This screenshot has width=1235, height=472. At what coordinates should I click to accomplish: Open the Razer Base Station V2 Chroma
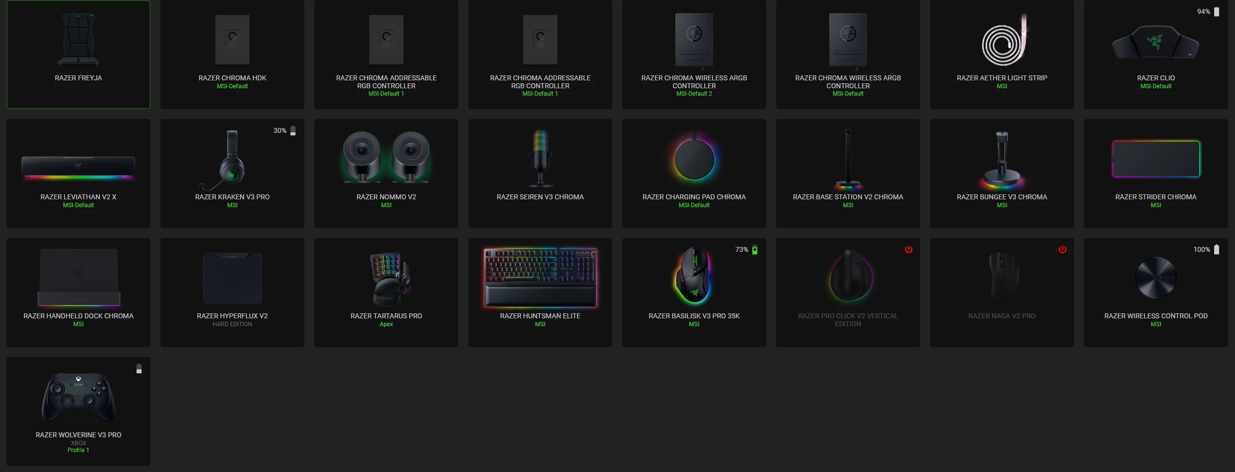(848, 174)
